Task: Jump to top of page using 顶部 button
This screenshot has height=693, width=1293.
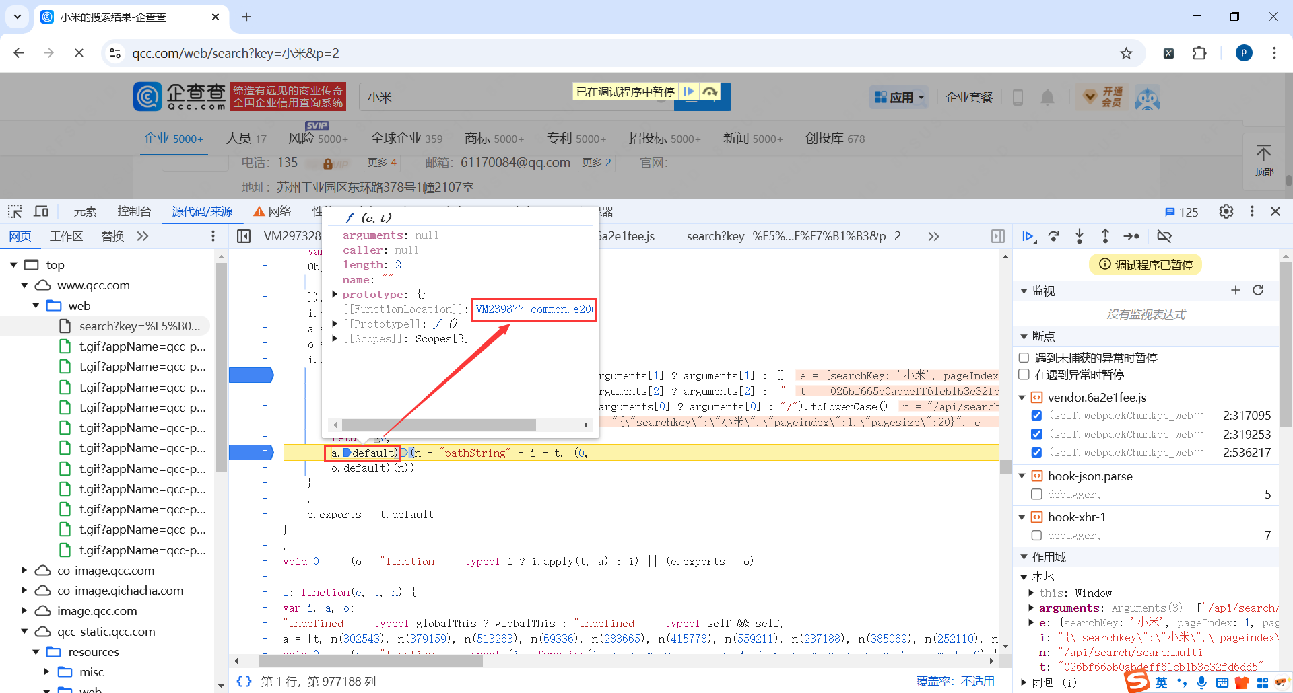Action: 1264,160
